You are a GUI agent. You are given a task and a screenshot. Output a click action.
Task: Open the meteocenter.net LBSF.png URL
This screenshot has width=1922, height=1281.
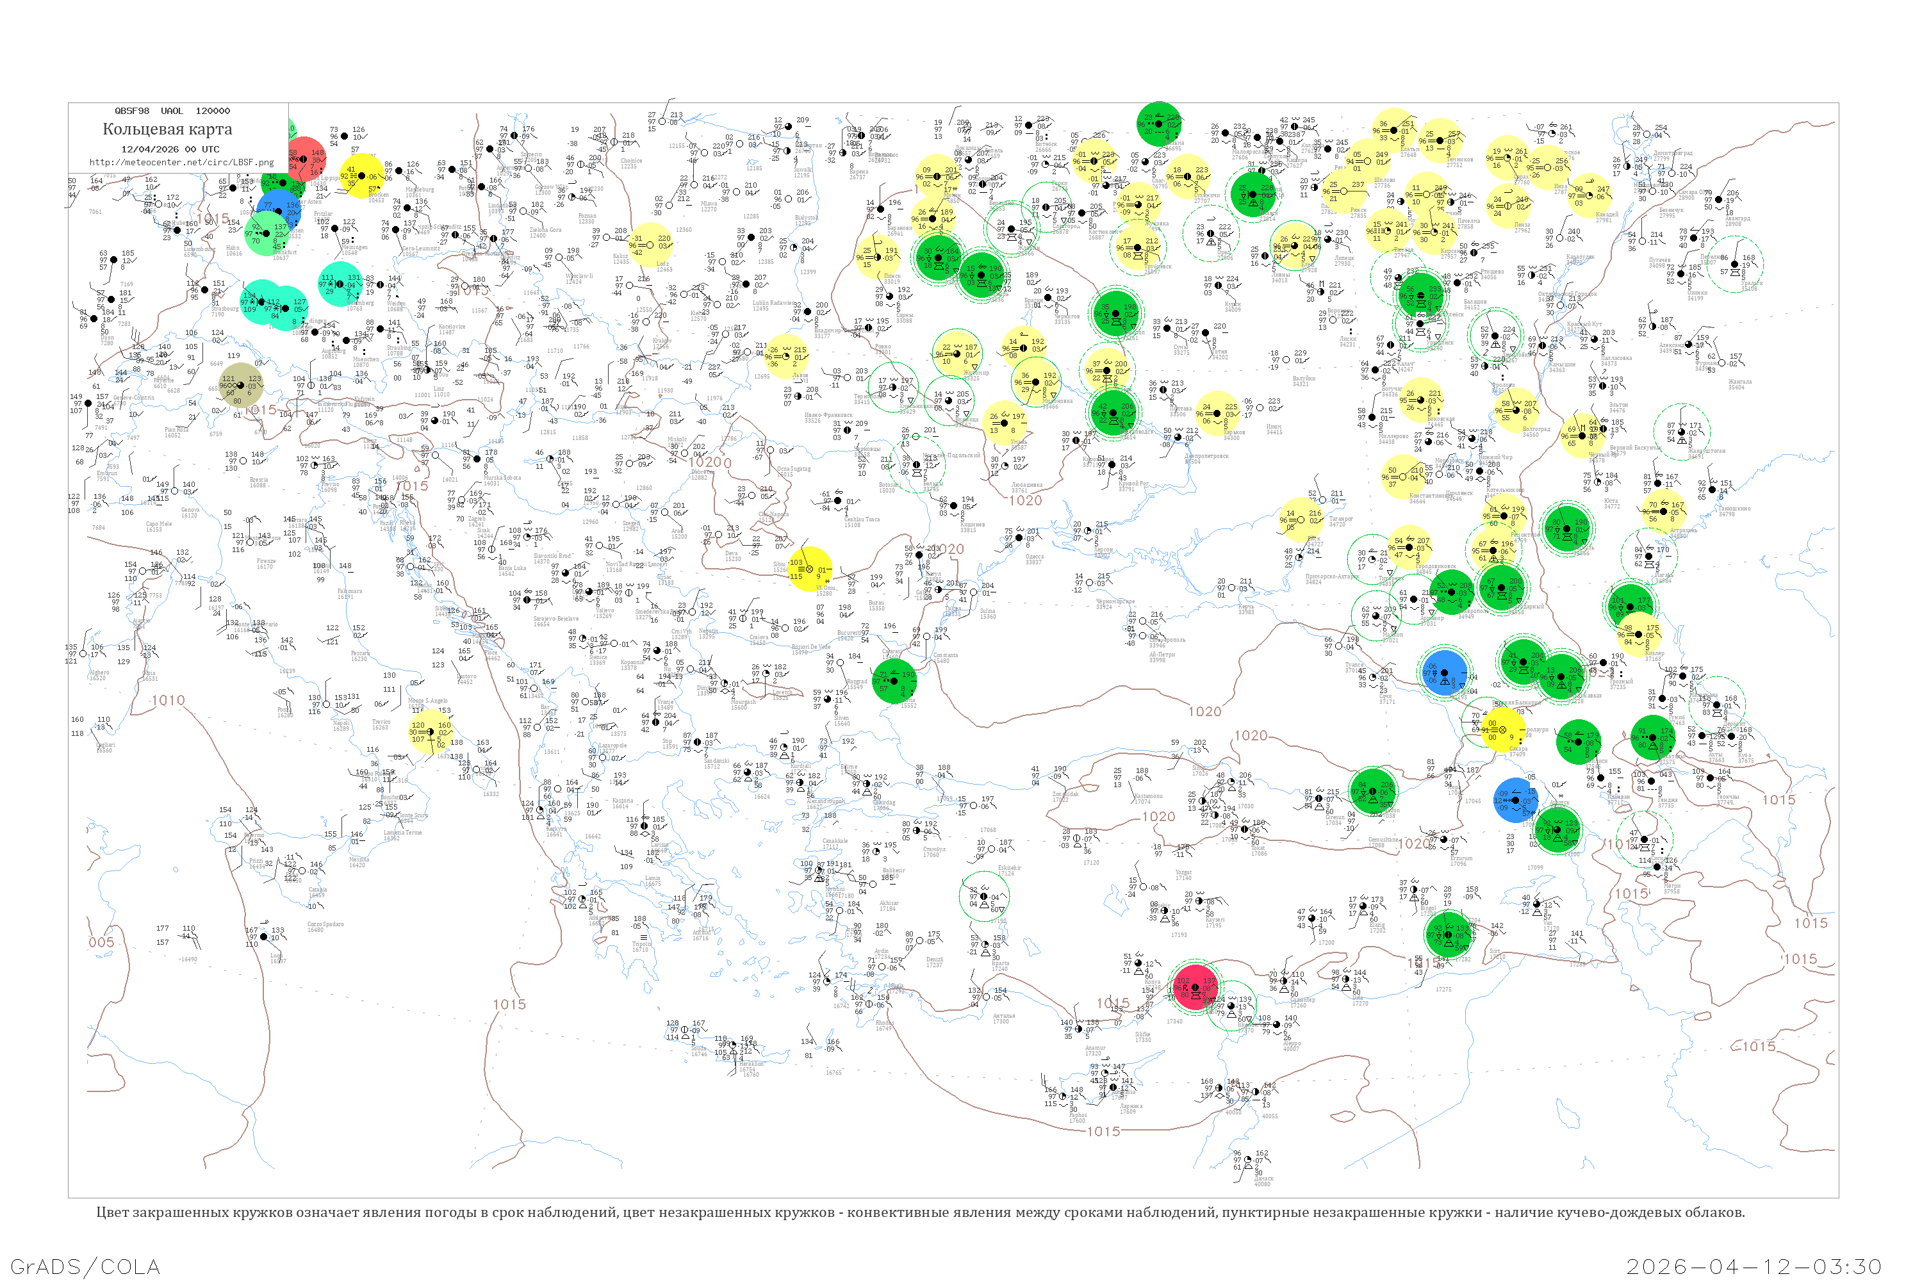[x=181, y=163]
